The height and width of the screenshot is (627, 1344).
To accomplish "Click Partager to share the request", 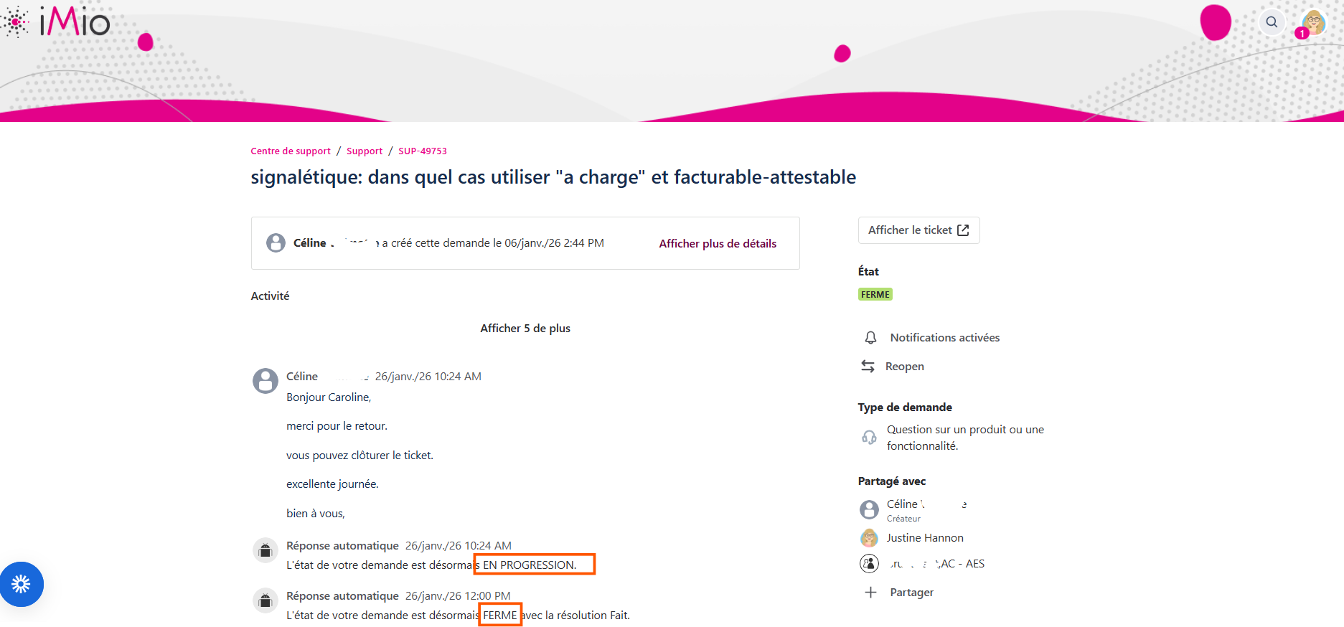I will [x=911, y=593].
